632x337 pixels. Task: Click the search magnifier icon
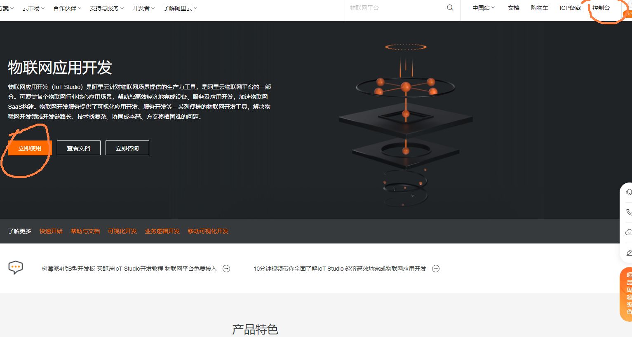450,8
